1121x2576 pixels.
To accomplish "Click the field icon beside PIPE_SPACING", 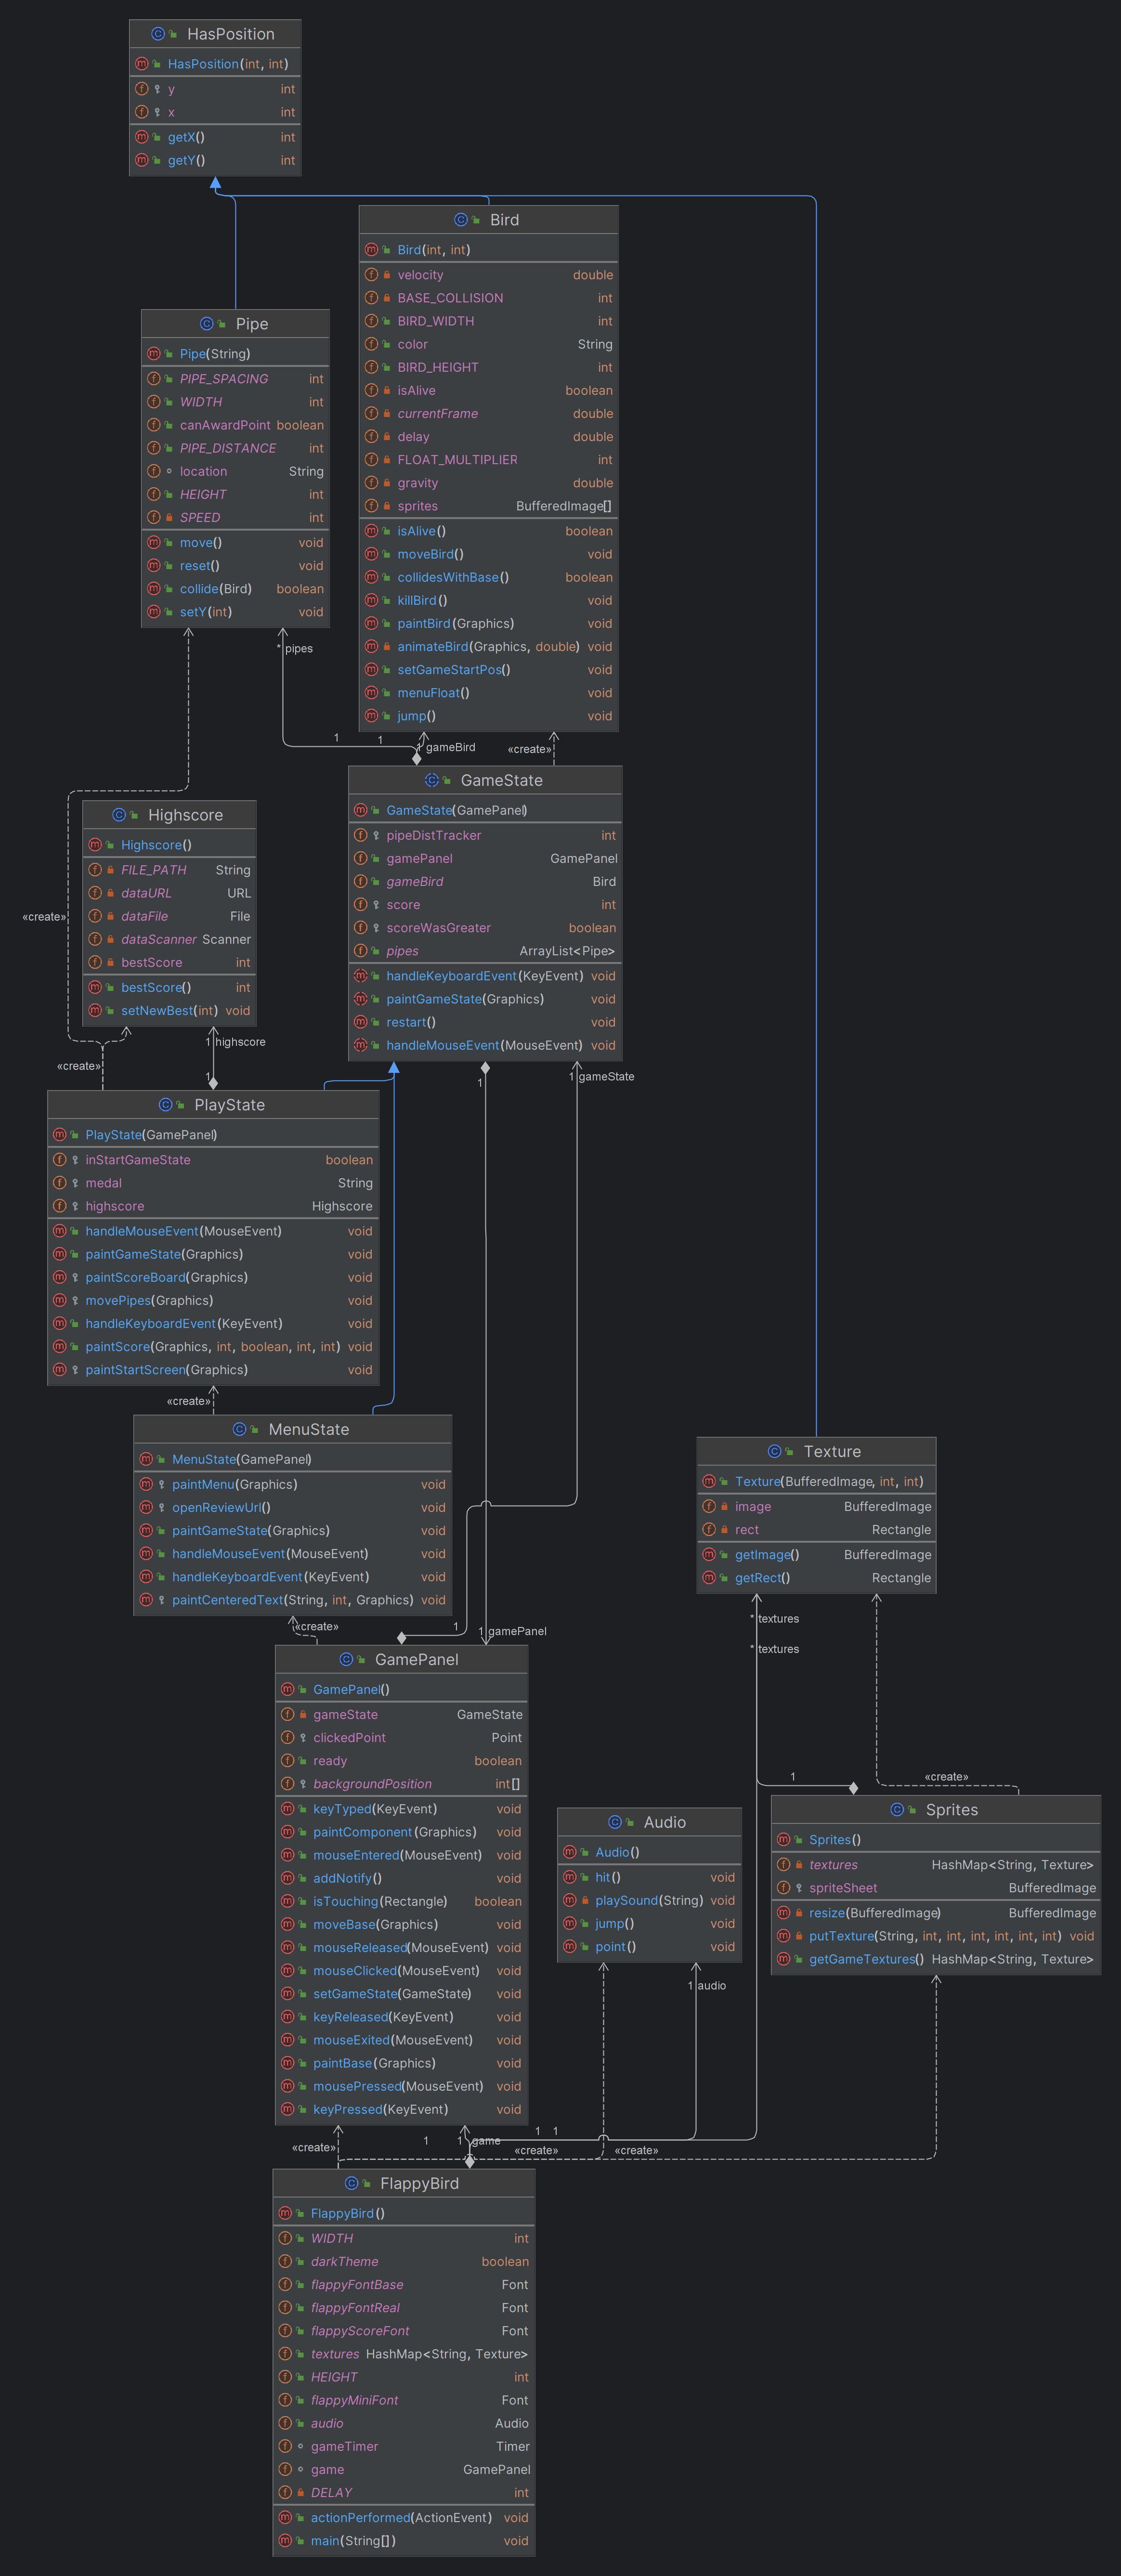I will click(x=154, y=379).
